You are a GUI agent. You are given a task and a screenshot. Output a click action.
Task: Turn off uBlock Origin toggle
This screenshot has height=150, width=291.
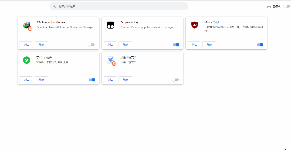click(260, 45)
